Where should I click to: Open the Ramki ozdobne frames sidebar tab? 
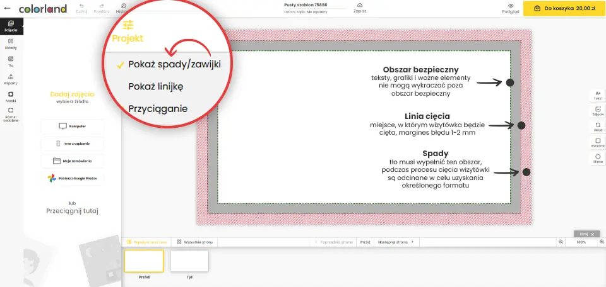click(x=11, y=115)
